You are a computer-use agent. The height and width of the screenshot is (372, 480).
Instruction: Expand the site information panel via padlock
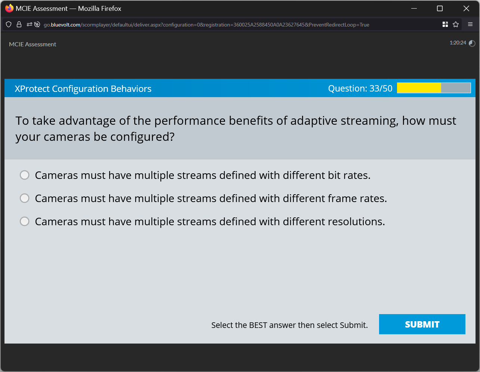tap(19, 24)
